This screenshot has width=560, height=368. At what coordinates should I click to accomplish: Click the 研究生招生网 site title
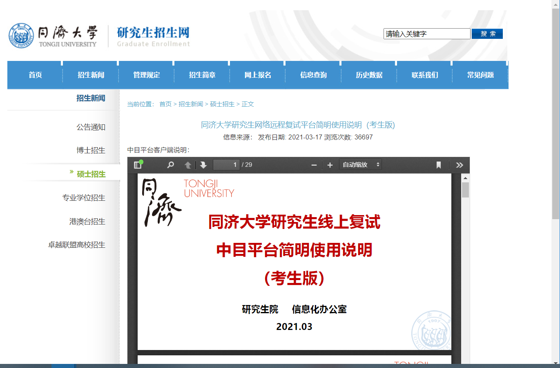[x=153, y=33]
